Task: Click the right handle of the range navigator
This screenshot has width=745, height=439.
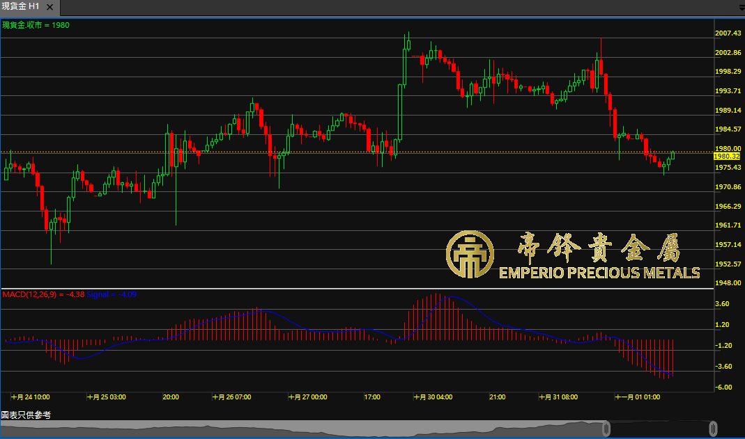Action: [713, 428]
